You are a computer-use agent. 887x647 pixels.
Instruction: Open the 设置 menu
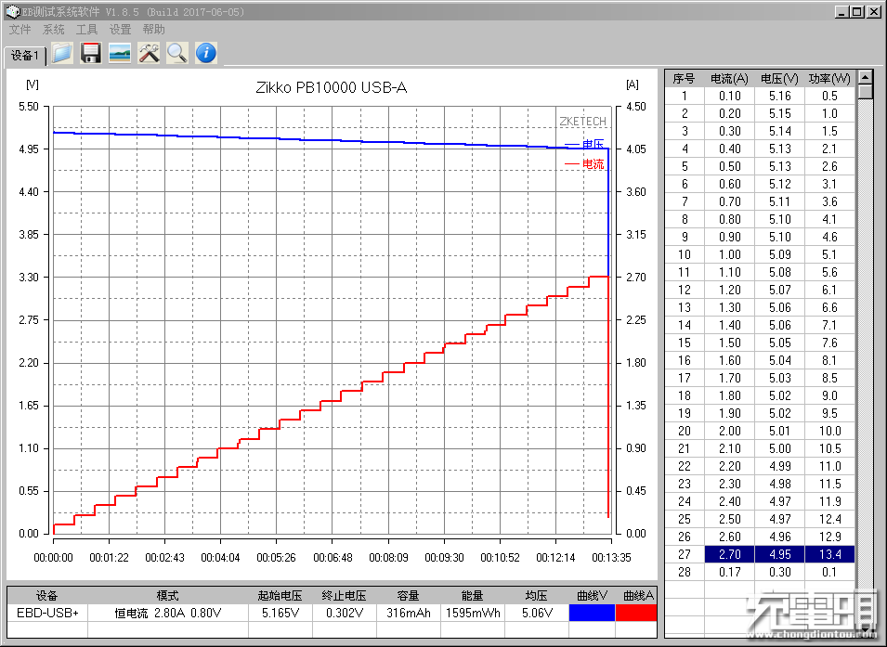pos(120,30)
